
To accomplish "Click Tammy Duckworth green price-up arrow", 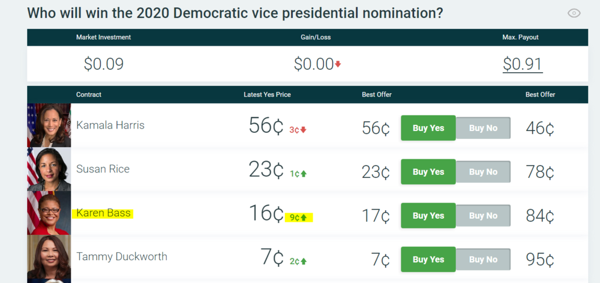I will coord(303,261).
